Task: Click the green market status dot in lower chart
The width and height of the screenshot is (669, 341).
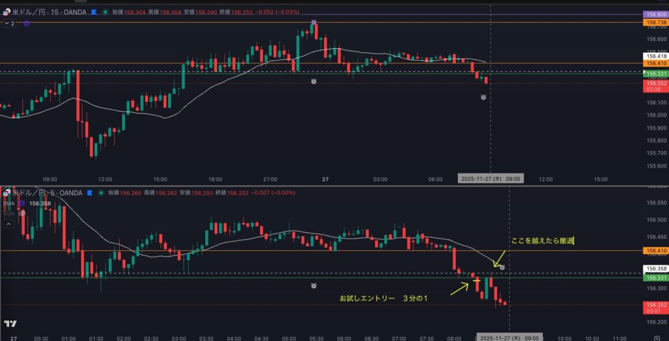Action: [x=100, y=193]
